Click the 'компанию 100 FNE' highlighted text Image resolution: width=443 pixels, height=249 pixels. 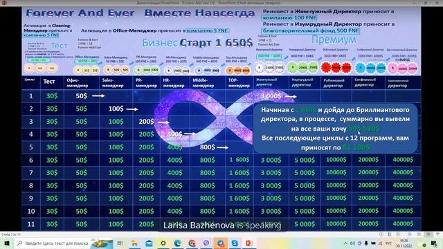pos(289,18)
